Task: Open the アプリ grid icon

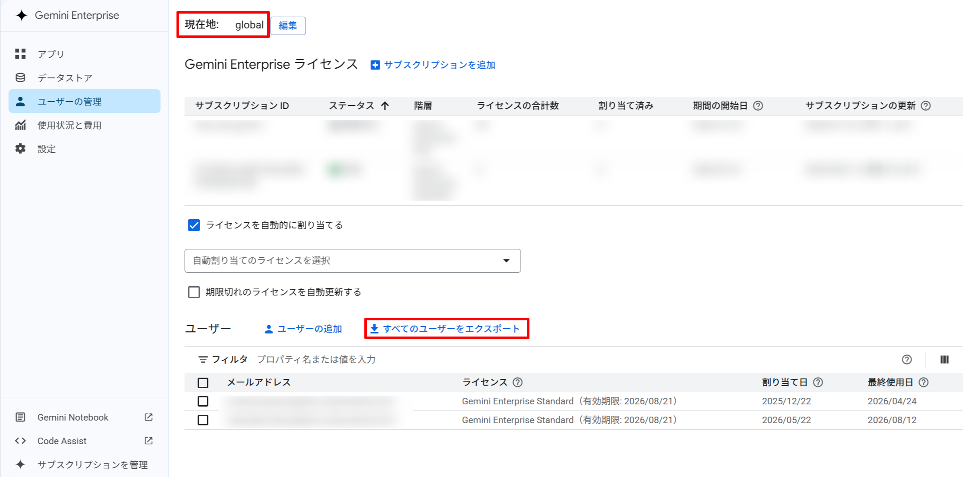Action: tap(20, 54)
